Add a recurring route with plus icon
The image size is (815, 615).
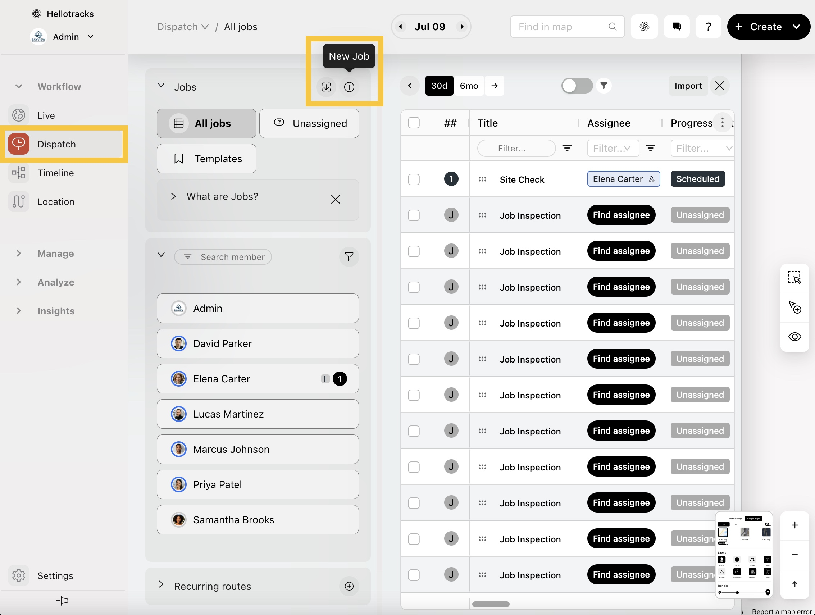coord(349,586)
